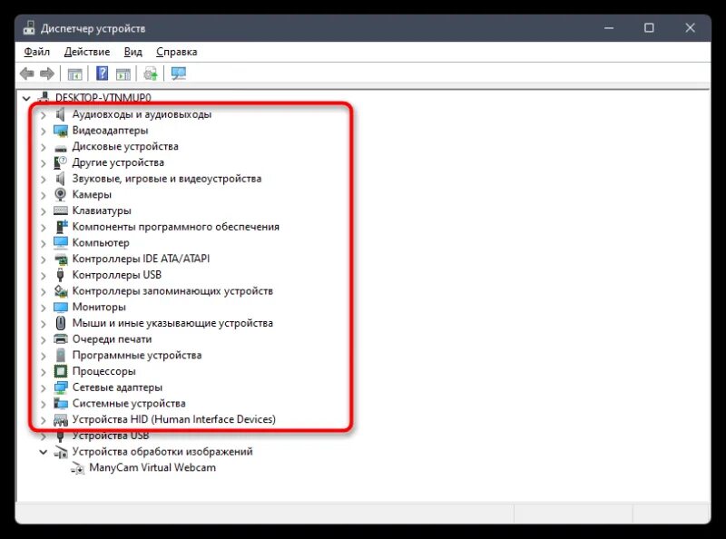Click the network icon beside Сетевые адаптеры
Image resolution: width=726 pixels, height=539 pixels.
tap(60, 387)
